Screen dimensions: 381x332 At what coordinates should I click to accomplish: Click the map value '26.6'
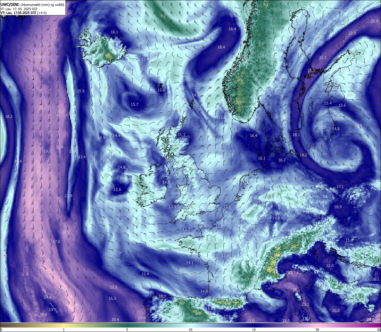pyautogui.click(x=60, y=111)
